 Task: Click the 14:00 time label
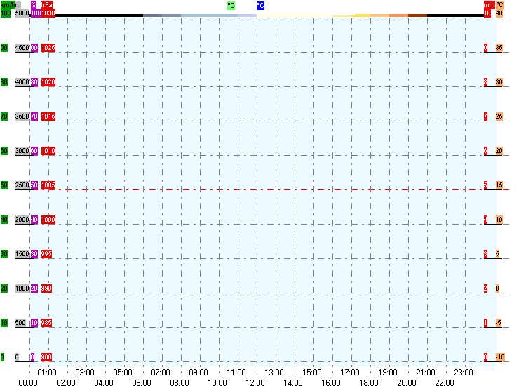pos(294,382)
